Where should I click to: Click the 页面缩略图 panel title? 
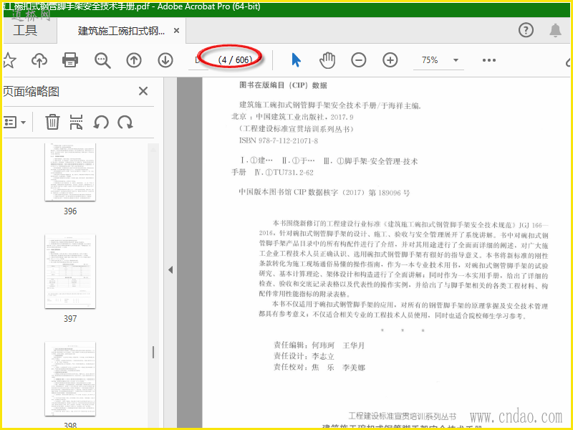[x=31, y=92]
